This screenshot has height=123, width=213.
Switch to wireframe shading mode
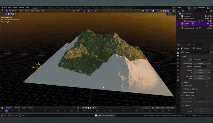(161, 11)
